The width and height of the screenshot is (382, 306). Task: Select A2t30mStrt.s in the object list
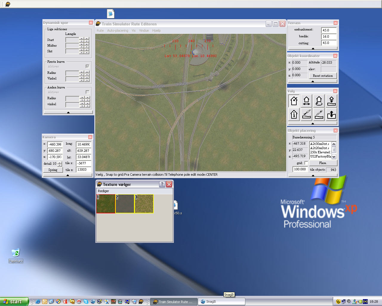tap(321, 144)
